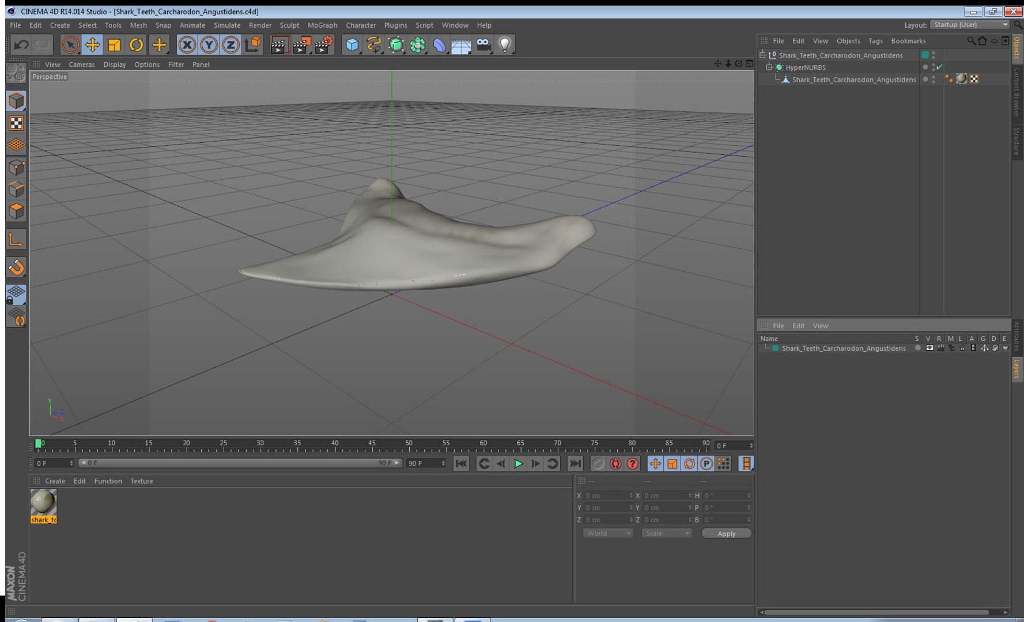
Task: Click the Camera object icon
Action: click(x=483, y=44)
